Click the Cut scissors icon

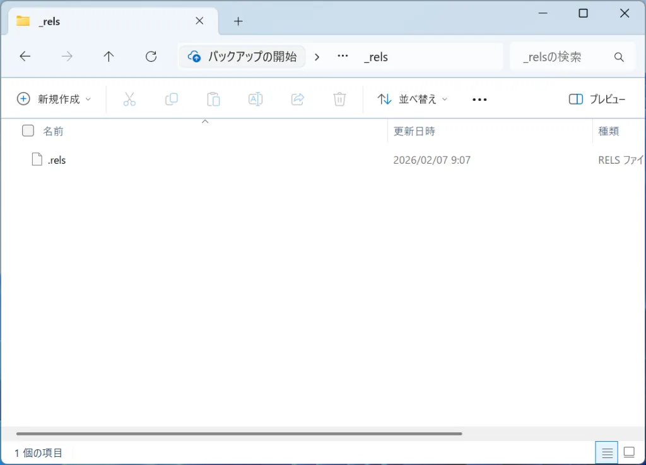(x=129, y=99)
